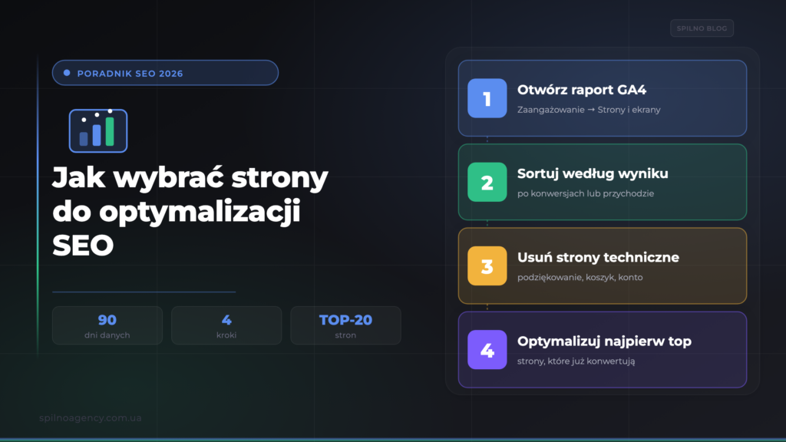Image resolution: width=786 pixels, height=442 pixels.
Task: Click the '90 dni danych' stat box
Action: (x=107, y=325)
